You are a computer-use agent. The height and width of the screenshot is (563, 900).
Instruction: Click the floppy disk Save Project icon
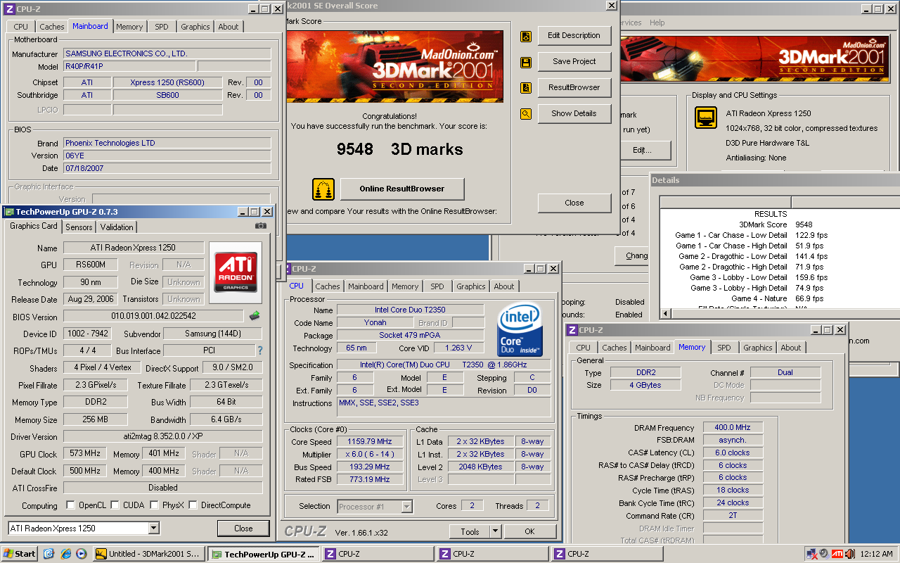(525, 62)
